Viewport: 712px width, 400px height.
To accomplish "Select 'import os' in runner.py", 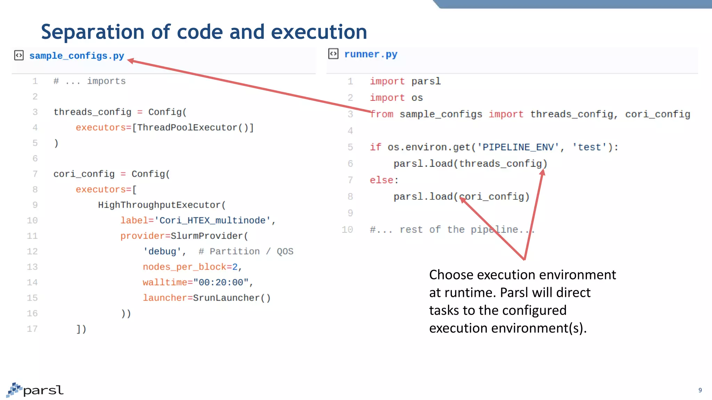I will click(396, 98).
